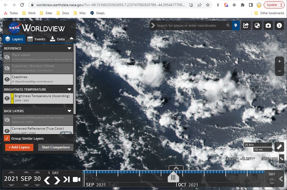Zoom in using the plus icon
287x190 pixels.
click(x=279, y=61)
